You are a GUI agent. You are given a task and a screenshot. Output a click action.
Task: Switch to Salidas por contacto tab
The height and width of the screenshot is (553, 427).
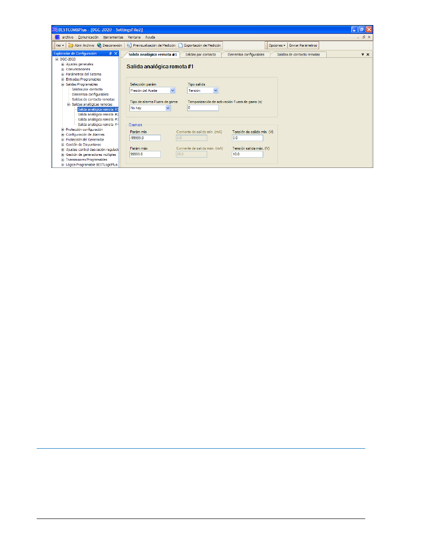tap(201, 55)
